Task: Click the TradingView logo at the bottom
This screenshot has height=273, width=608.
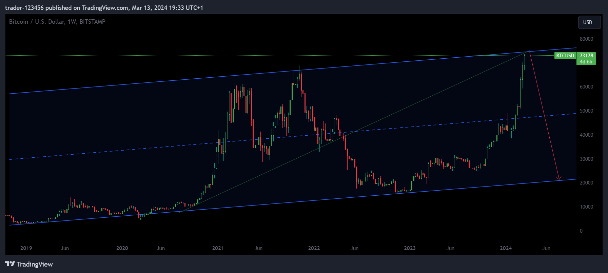Action: point(29,264)
